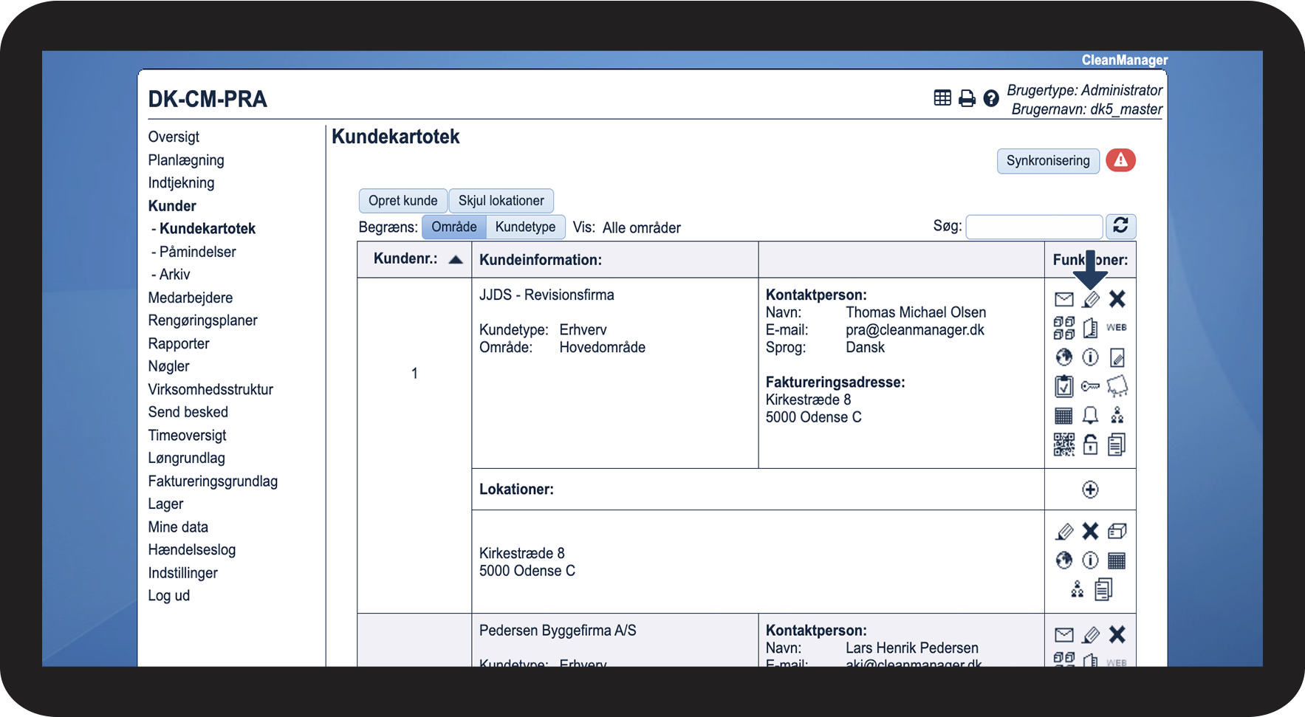1305x717 pixels.
Task: Click the Skjul lokationer button
Action: (501, 200)
